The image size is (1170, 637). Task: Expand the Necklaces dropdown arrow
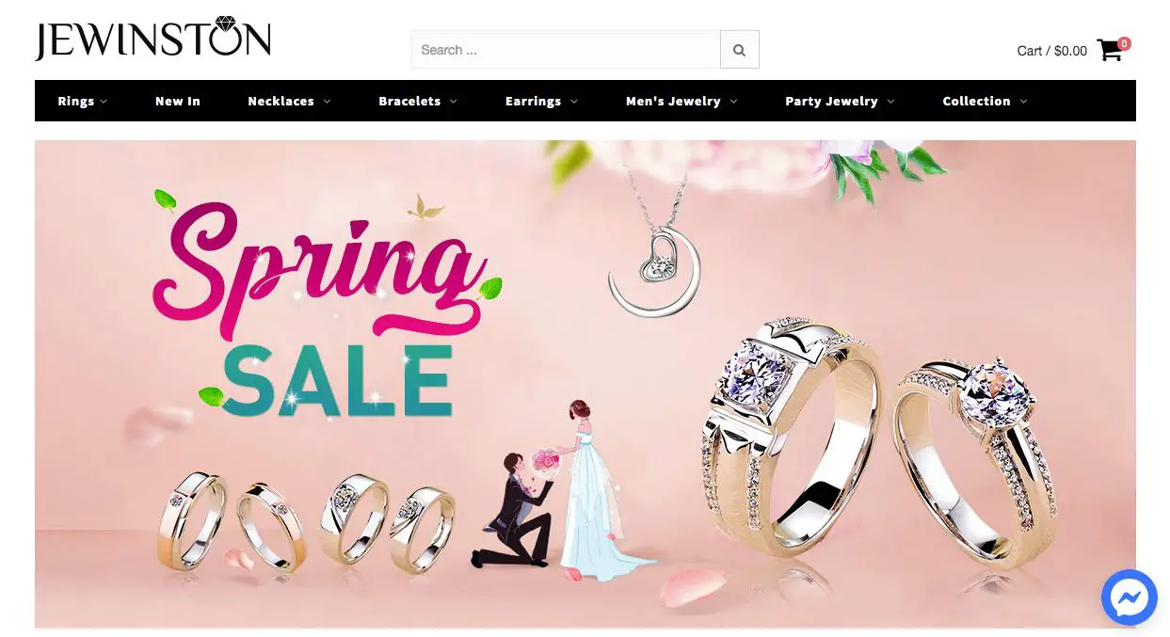327,102
